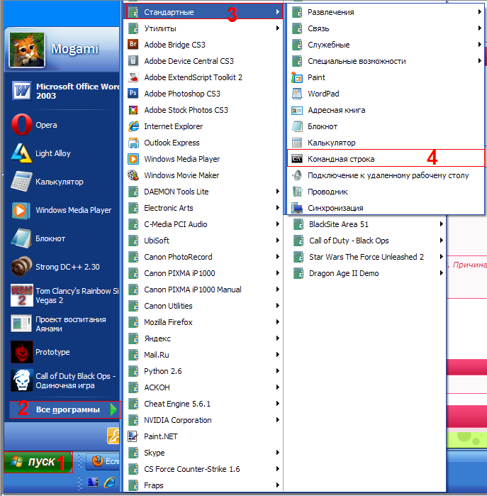Viewport: 487px width, 496px height.
Task: Click the show desktop quick launch icon
Action: [x=93, y=483]
